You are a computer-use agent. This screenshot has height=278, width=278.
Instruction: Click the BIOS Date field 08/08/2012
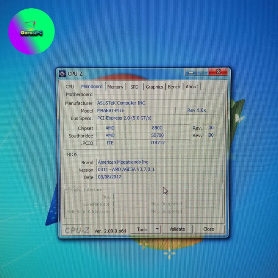coord(157,177)
